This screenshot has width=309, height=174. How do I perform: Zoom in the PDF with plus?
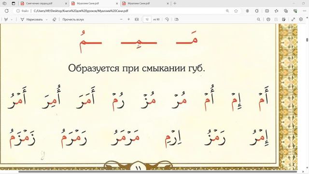(129, 19)
